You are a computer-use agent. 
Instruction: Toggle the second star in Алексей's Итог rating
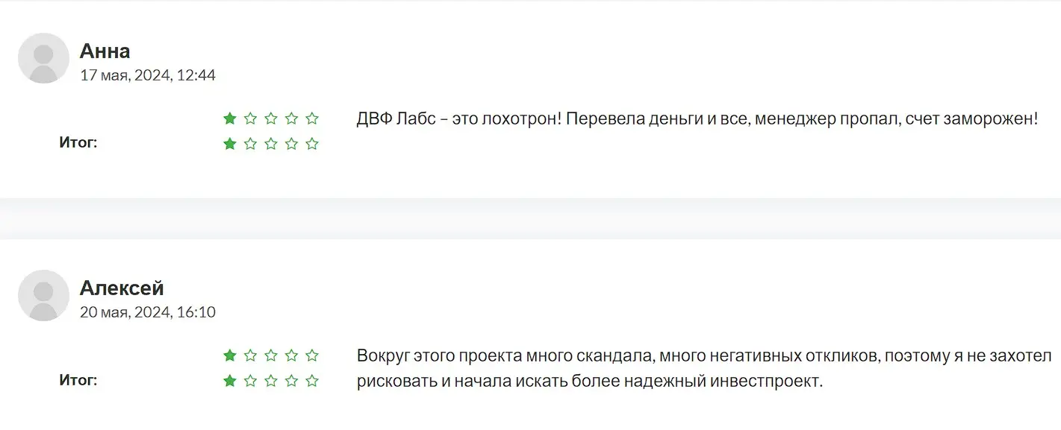pos(250,380)
